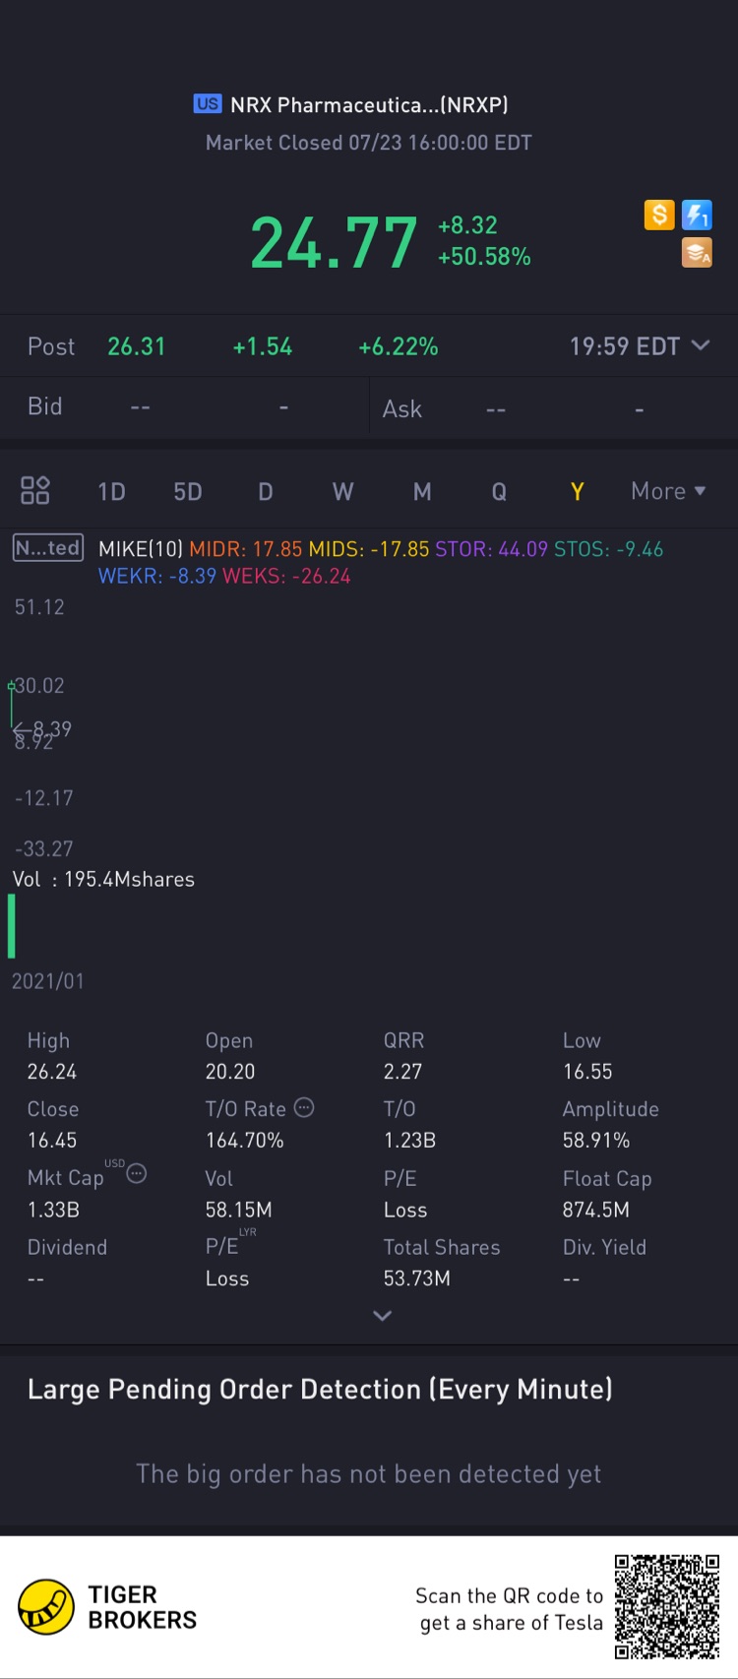Tap the blue US market flag badge

(x=208, y=104)
